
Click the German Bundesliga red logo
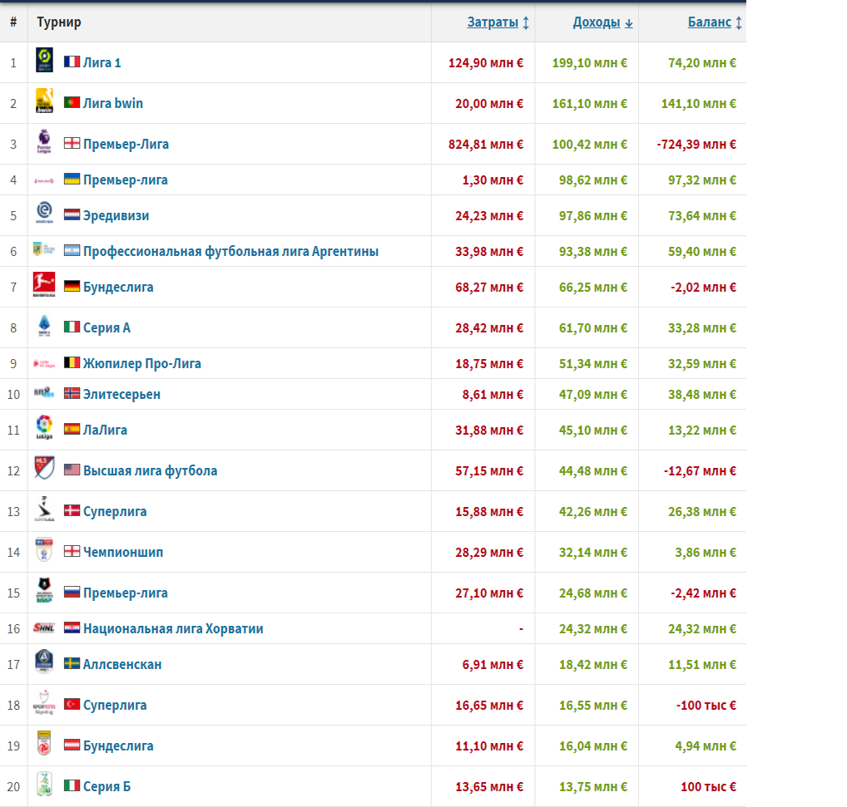44,285
